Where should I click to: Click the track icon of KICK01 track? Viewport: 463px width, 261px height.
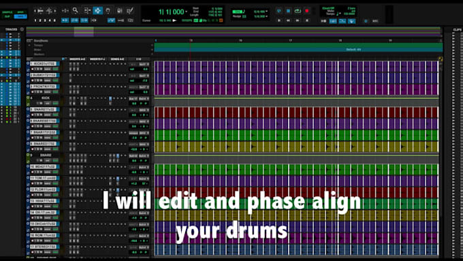pyautogui.click(x=28, y=63)
